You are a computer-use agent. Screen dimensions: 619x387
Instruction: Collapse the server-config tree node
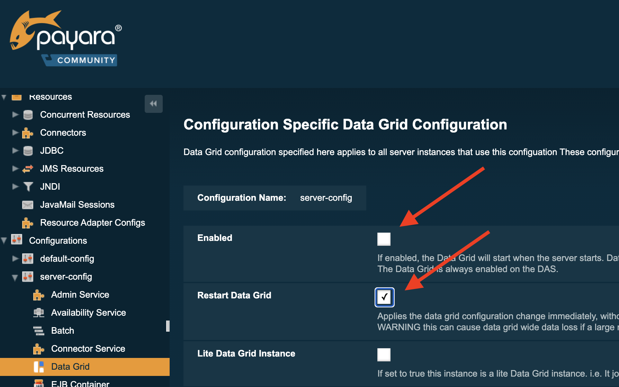click(x=15, y=277)
